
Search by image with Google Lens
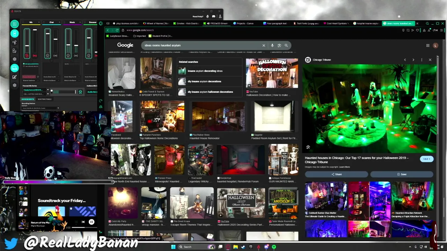tap(279, 45)
